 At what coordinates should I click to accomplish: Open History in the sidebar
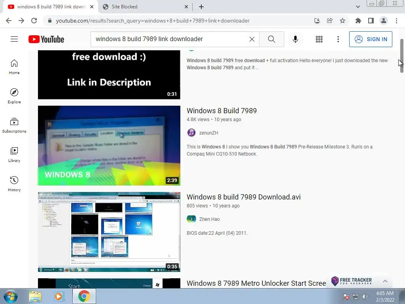pos(14,184)
